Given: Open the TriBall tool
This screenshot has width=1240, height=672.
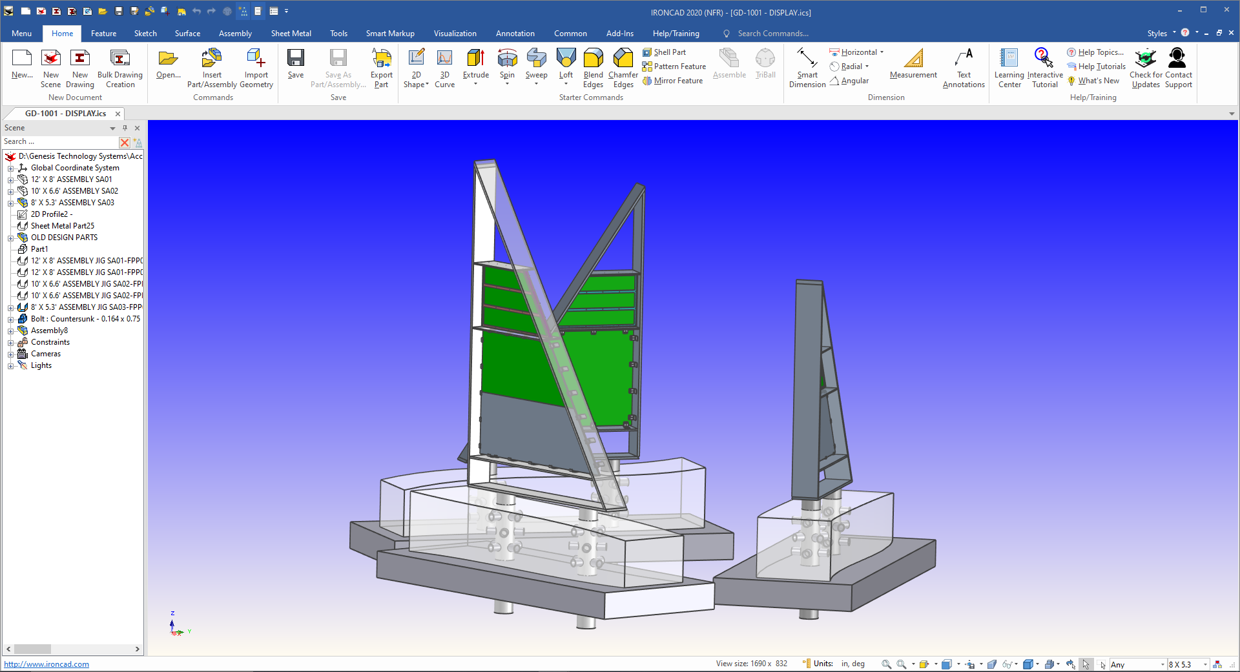Looking at the screenshot, I should coord(765,65).
